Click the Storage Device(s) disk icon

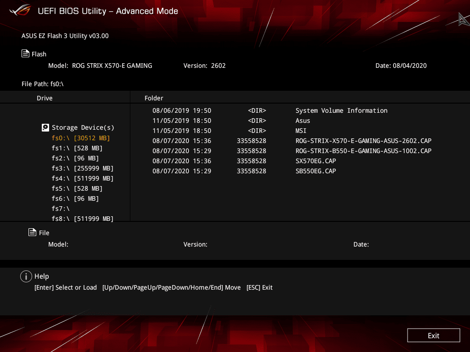tap(45, 128)
